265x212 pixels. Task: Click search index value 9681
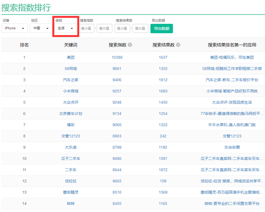click(117, 68)
